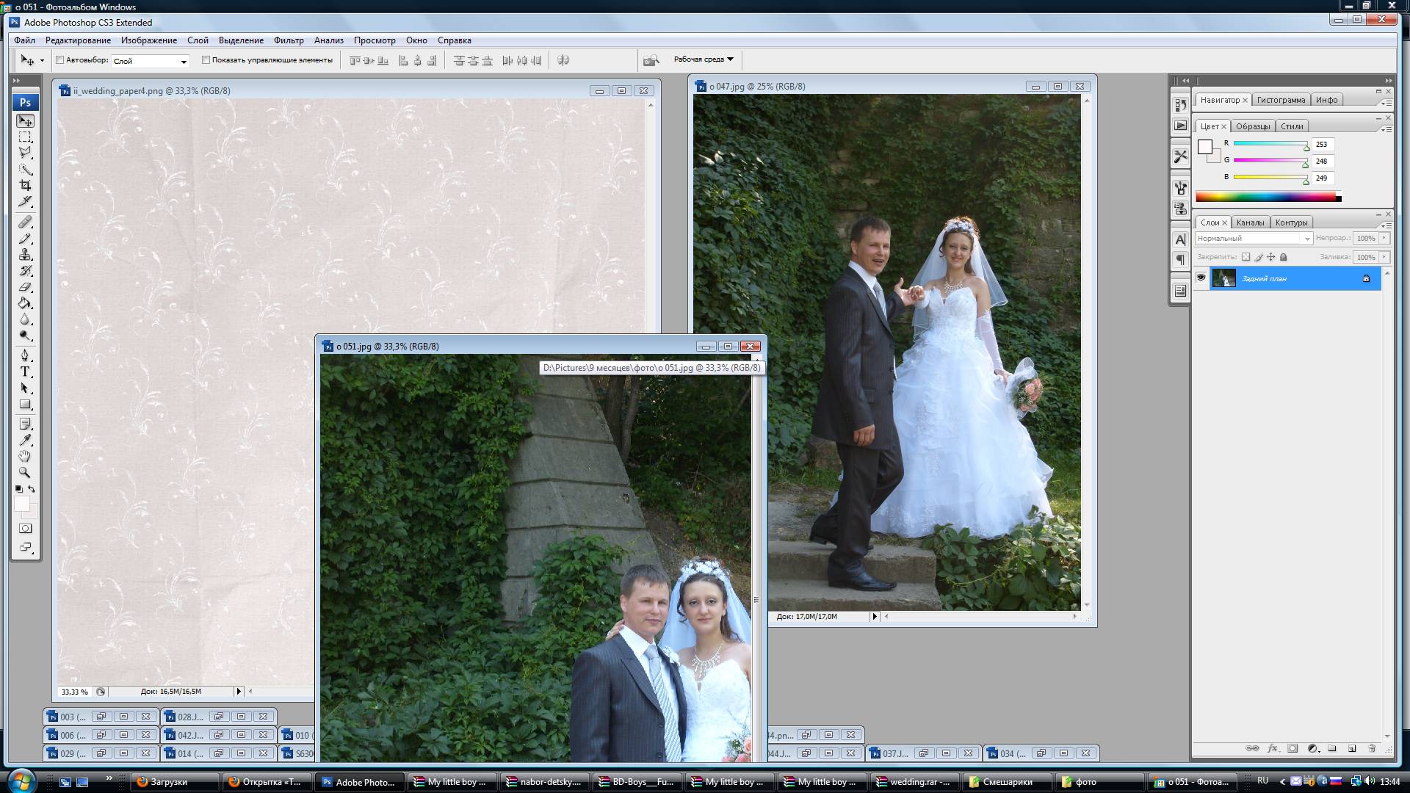The image size is (1410, 793).
Task: Reset default foreground and background colors
Action: (x=18, y=489)
